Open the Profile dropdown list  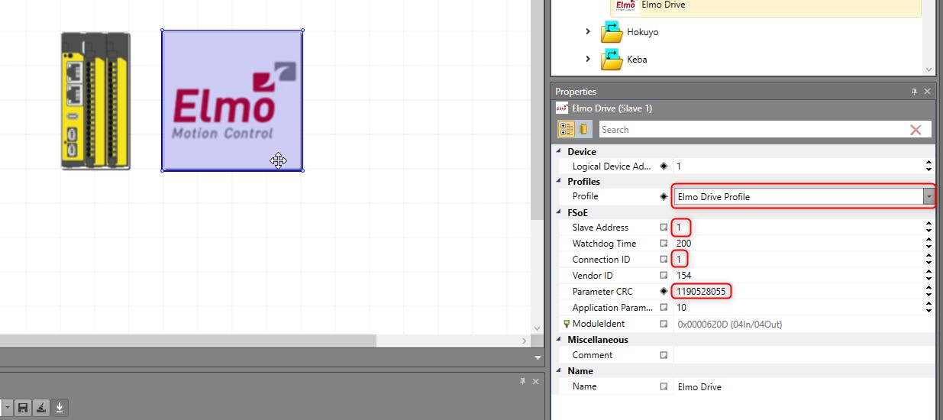(x=928, y=197)
